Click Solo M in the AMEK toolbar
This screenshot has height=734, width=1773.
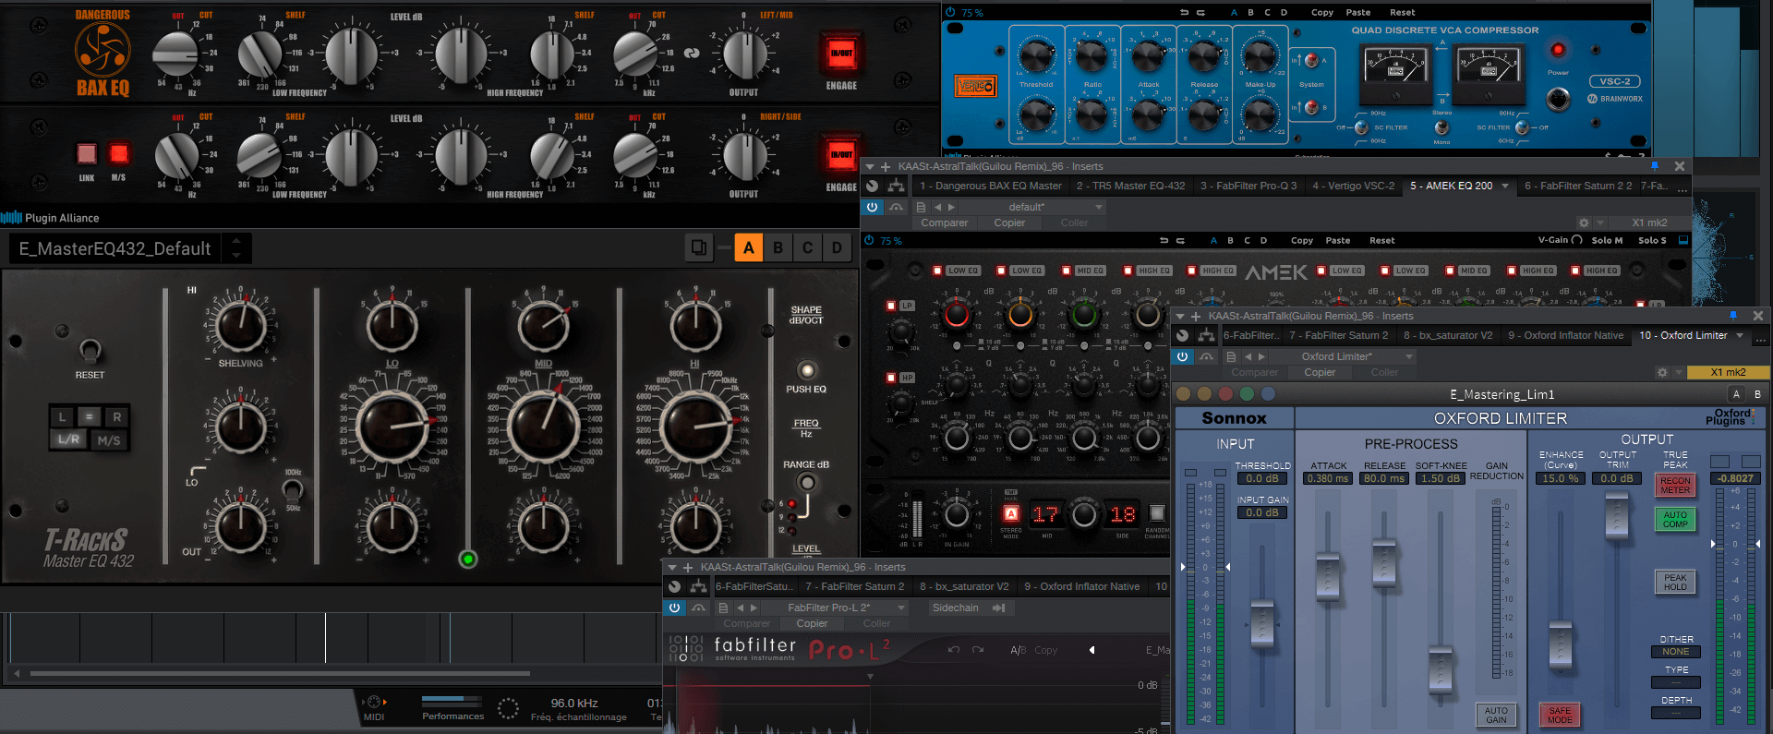click(x=1607, y=240)
